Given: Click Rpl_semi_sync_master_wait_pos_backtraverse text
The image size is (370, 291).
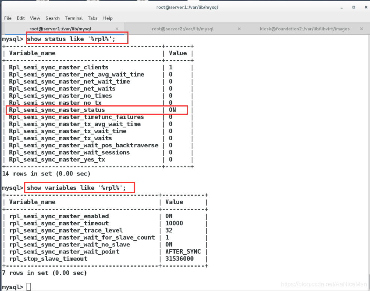Looking at the screenshot, I should (x=83, y=145).
